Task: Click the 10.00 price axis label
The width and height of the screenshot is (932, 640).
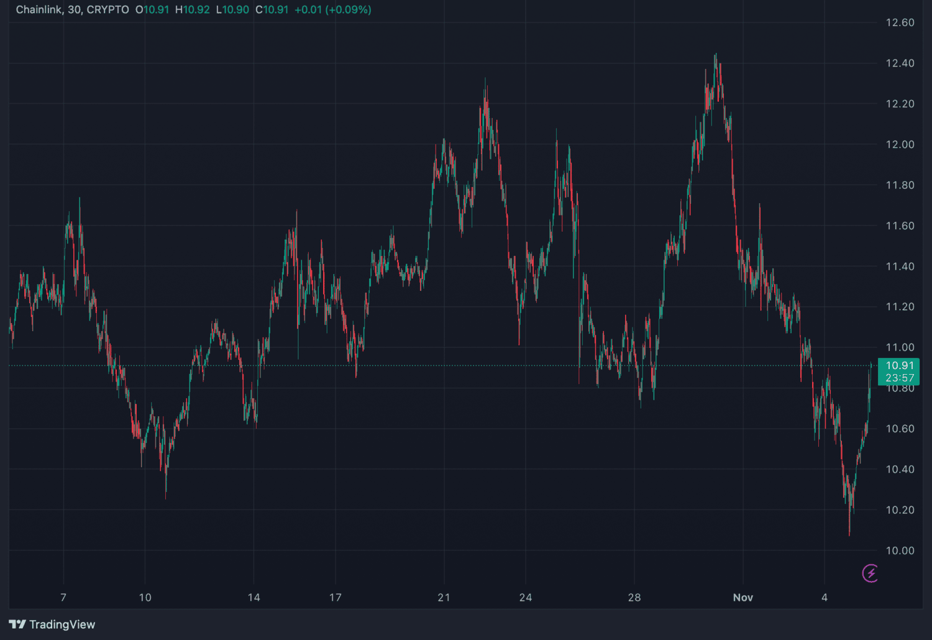Action: 900,551
